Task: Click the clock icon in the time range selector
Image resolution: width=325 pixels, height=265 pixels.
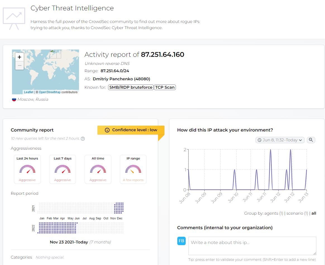Action: pyautogui.click(x=259, y=140)
